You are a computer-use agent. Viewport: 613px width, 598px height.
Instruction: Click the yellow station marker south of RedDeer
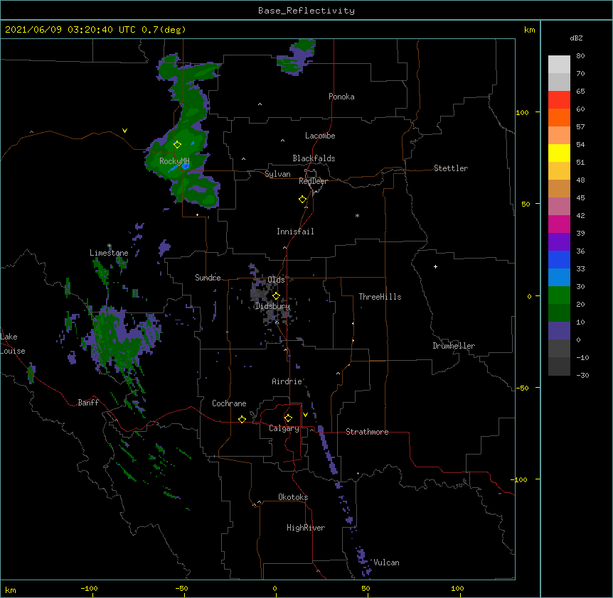[x=302, y=200]
